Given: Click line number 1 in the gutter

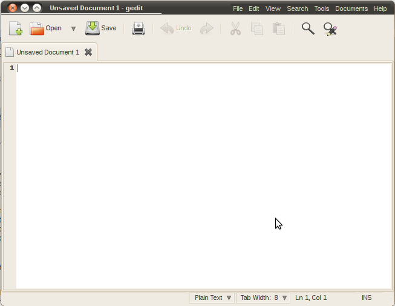Looking at the screenshot, I should tap(12, 68).
